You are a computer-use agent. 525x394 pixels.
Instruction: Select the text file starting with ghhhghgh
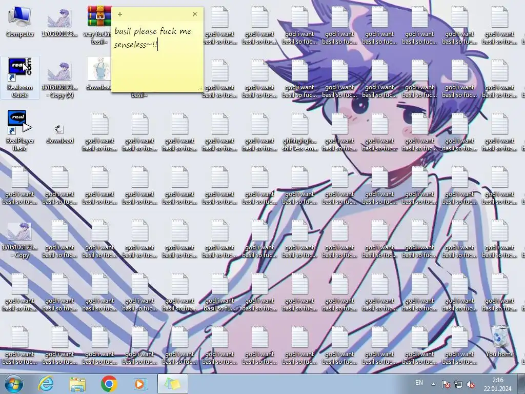pos(299,132)
